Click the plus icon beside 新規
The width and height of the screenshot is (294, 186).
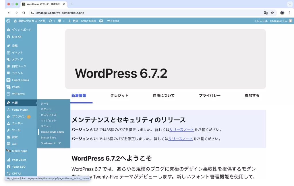point(69,21)
